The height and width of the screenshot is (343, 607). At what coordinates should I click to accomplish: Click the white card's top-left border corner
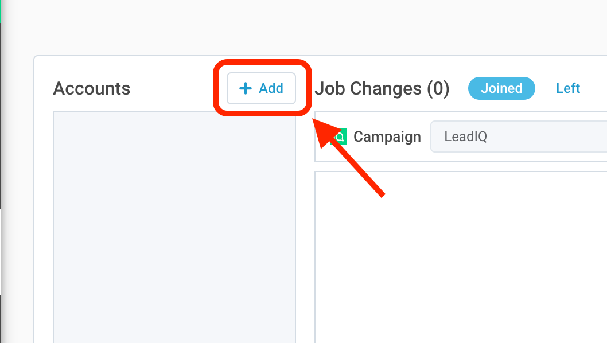pos(36,57)
